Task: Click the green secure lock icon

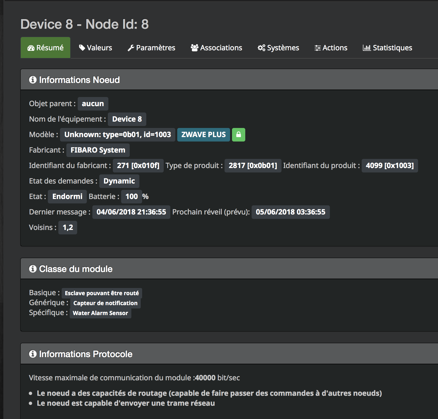Action: 239,135
